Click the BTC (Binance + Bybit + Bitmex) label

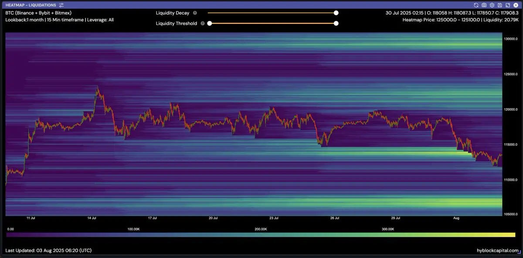tap(38, 13)
